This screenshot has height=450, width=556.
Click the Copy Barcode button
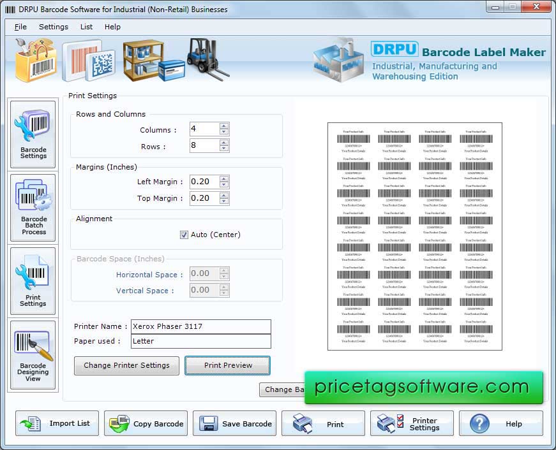[x=146, y=423]
